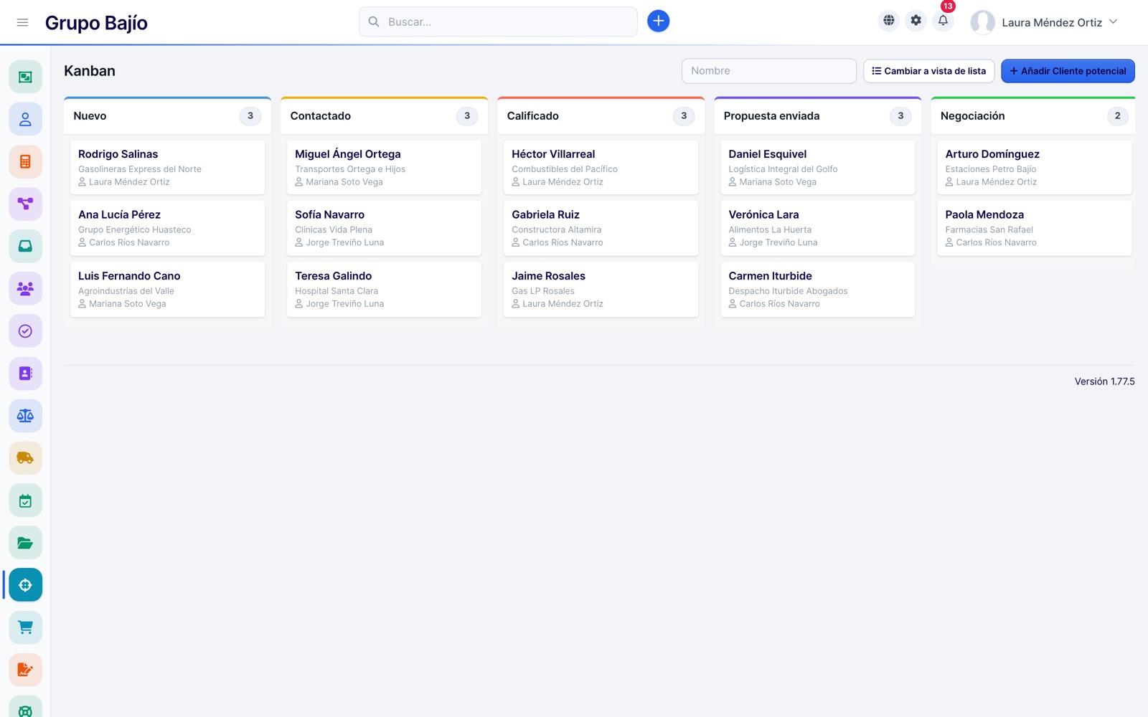This screenshot has width=1148, height=717.
Task: Open the contact book sidebar icon
Action: [x=25, y=373]
